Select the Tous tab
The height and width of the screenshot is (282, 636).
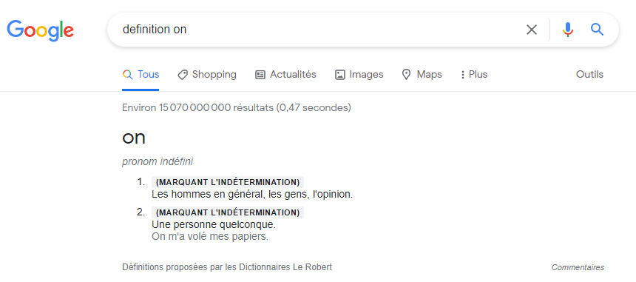[141, 75]
